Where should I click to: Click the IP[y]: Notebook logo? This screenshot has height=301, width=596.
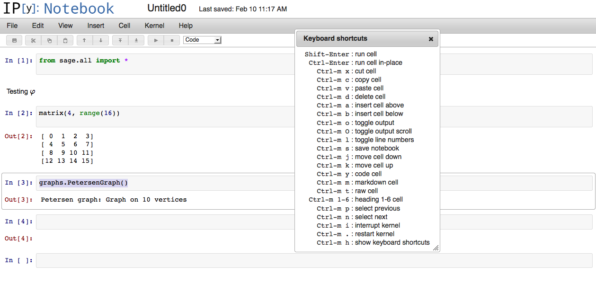coord(59,8)
